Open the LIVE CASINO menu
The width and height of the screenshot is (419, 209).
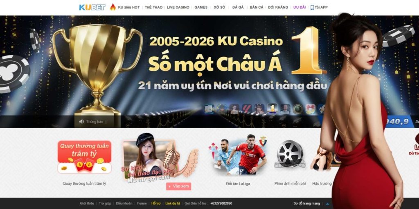click(178, 7)
